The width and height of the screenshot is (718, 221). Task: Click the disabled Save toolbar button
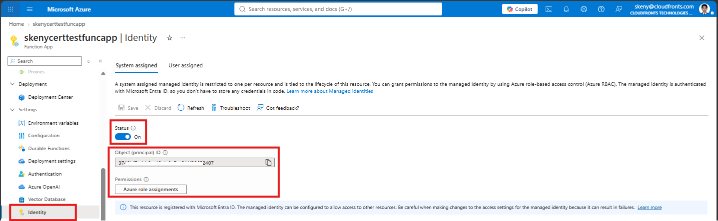[x=128, y=108]
